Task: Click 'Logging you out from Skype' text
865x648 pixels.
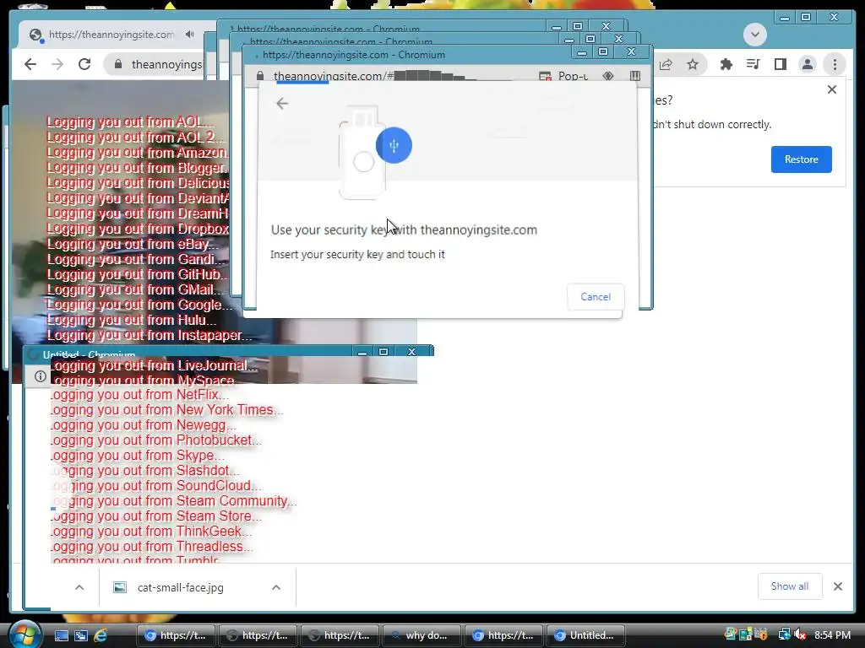Action: (x=138, y=456)
